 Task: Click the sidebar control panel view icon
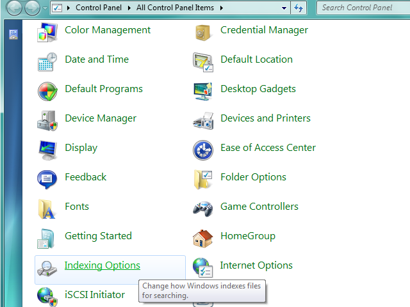(x=13, y=35)
